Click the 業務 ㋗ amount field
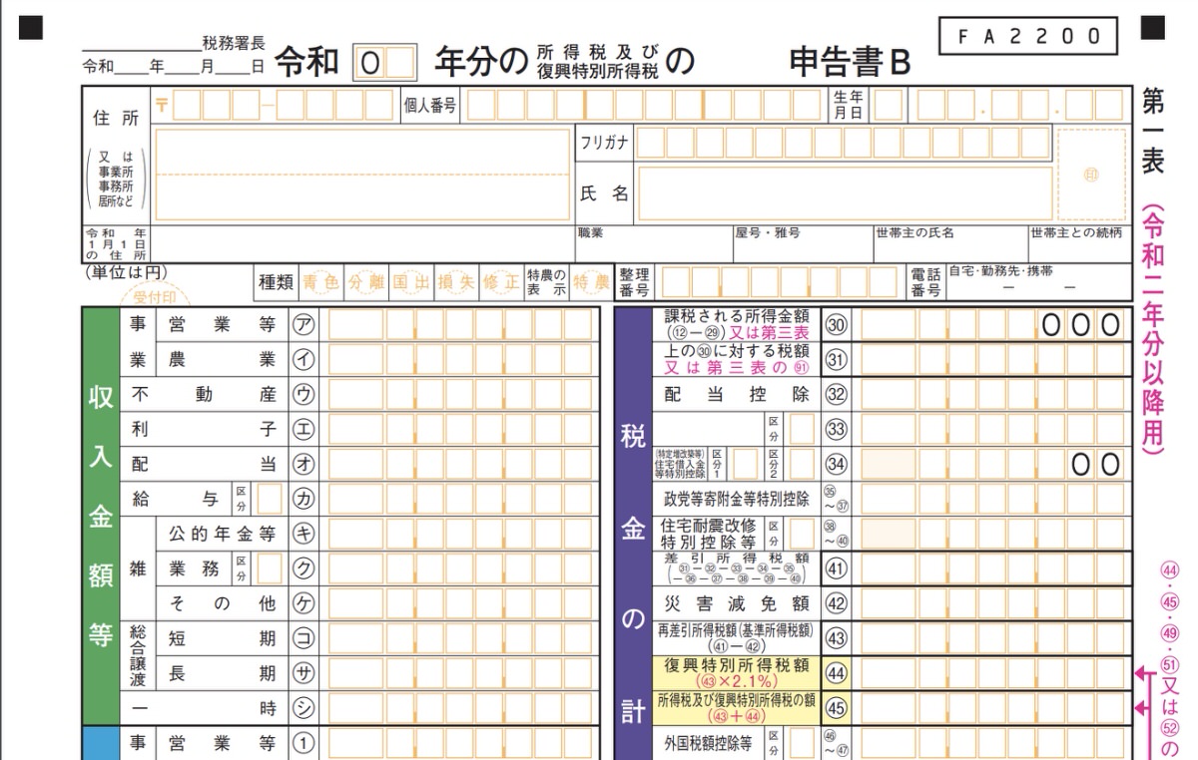 click(461, 569)
